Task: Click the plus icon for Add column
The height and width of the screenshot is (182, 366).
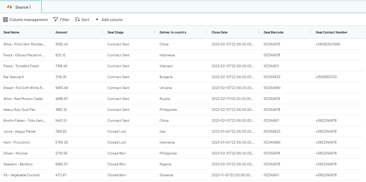Action: (x=97, y=19)
